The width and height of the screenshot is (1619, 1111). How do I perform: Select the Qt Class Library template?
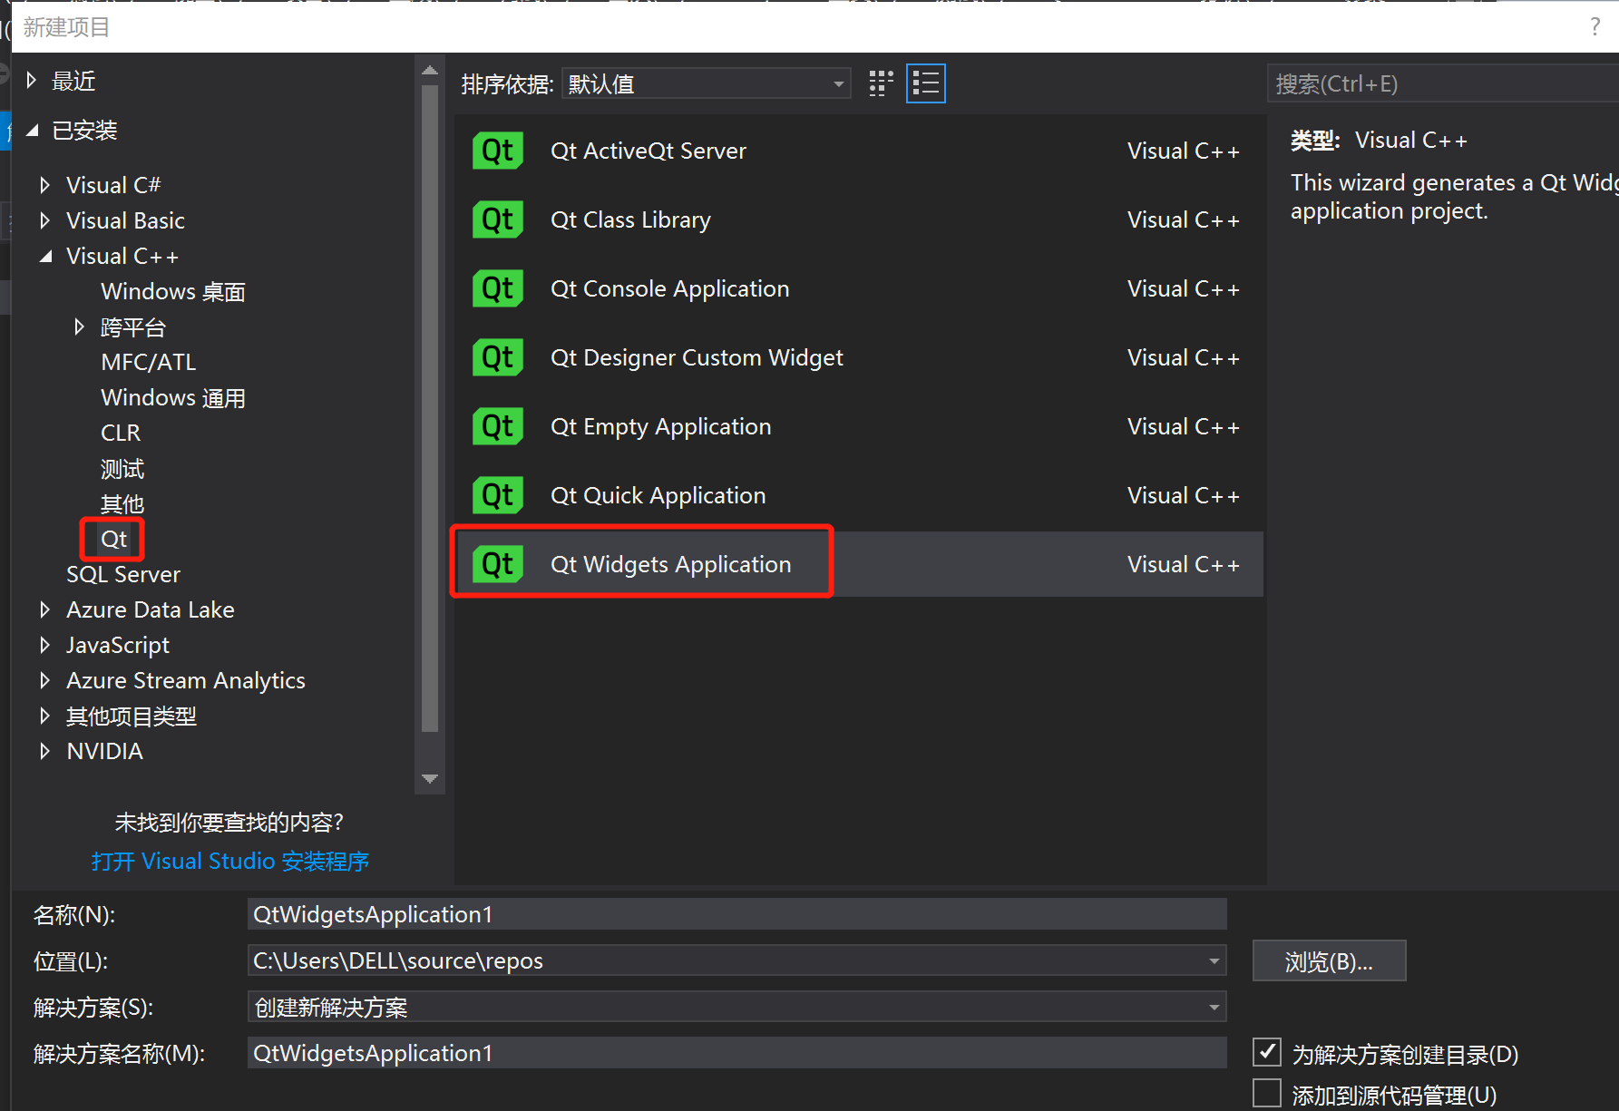[630, 219]
